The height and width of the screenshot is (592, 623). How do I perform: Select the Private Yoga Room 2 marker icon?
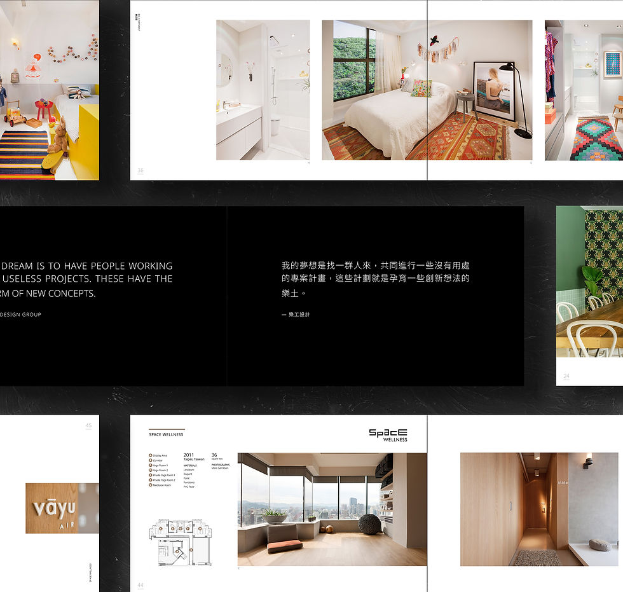point(151,479)
